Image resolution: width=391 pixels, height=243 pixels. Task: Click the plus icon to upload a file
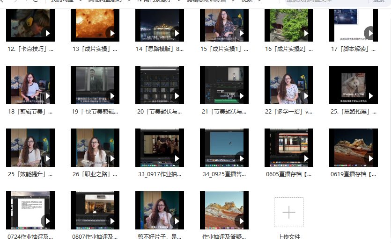click(x=289, y=212)
